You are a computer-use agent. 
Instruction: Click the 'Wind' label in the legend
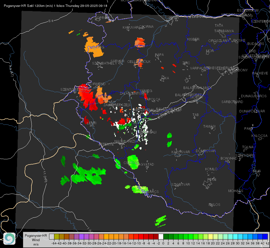[36, 240]
